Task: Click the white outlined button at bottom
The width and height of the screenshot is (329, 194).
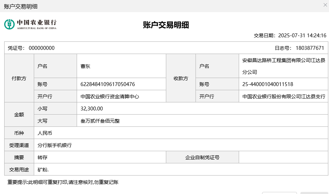Action: (x=279, y=193)
